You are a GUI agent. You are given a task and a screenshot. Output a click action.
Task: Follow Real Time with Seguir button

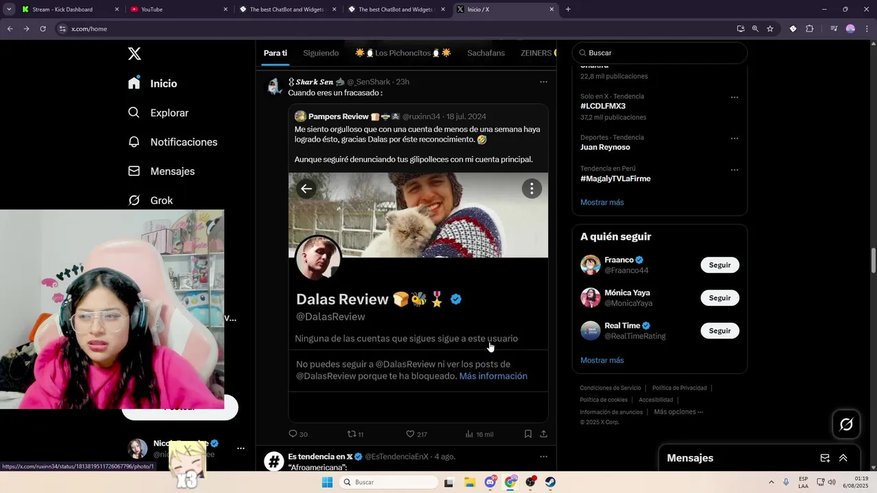point(719,331)
